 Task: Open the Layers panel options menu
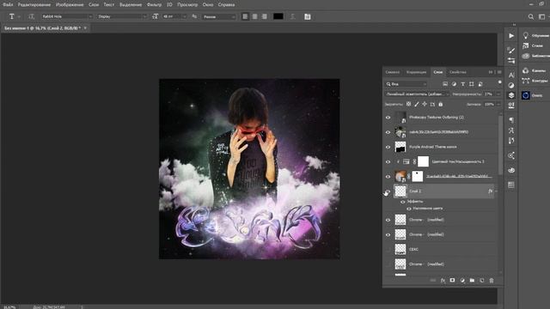(x=499, y=72)
